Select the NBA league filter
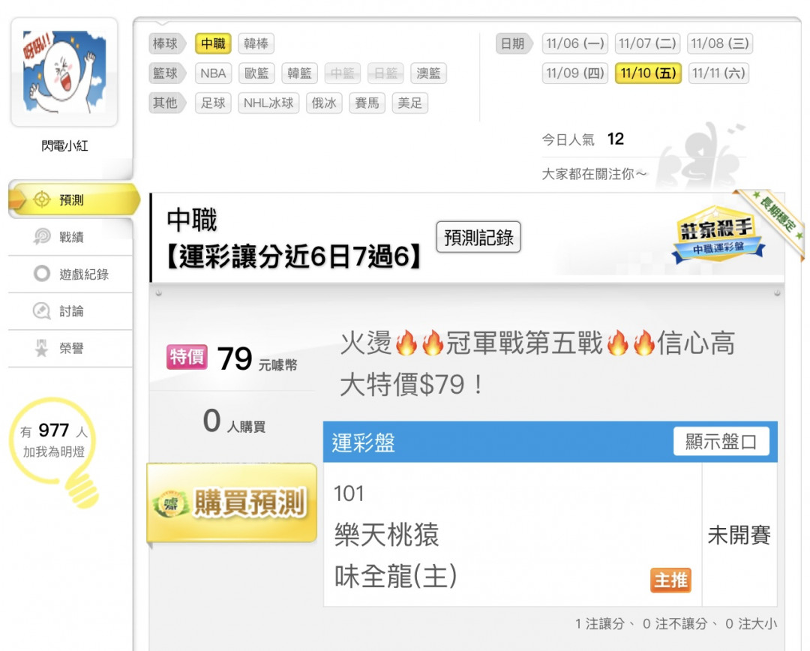The height and width of the screenshot is (651, 810). (213, 73)
